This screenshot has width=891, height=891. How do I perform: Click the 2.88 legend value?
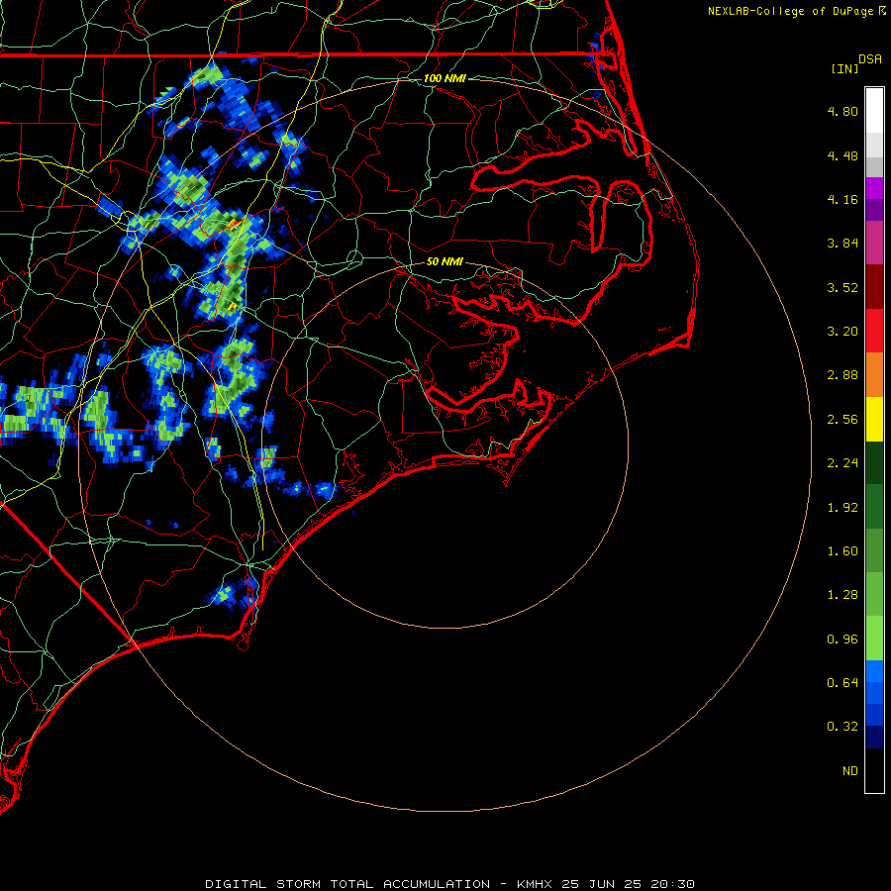[842, 375]
